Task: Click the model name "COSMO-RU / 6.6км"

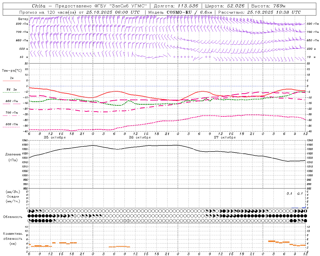Action: [190, 12]
